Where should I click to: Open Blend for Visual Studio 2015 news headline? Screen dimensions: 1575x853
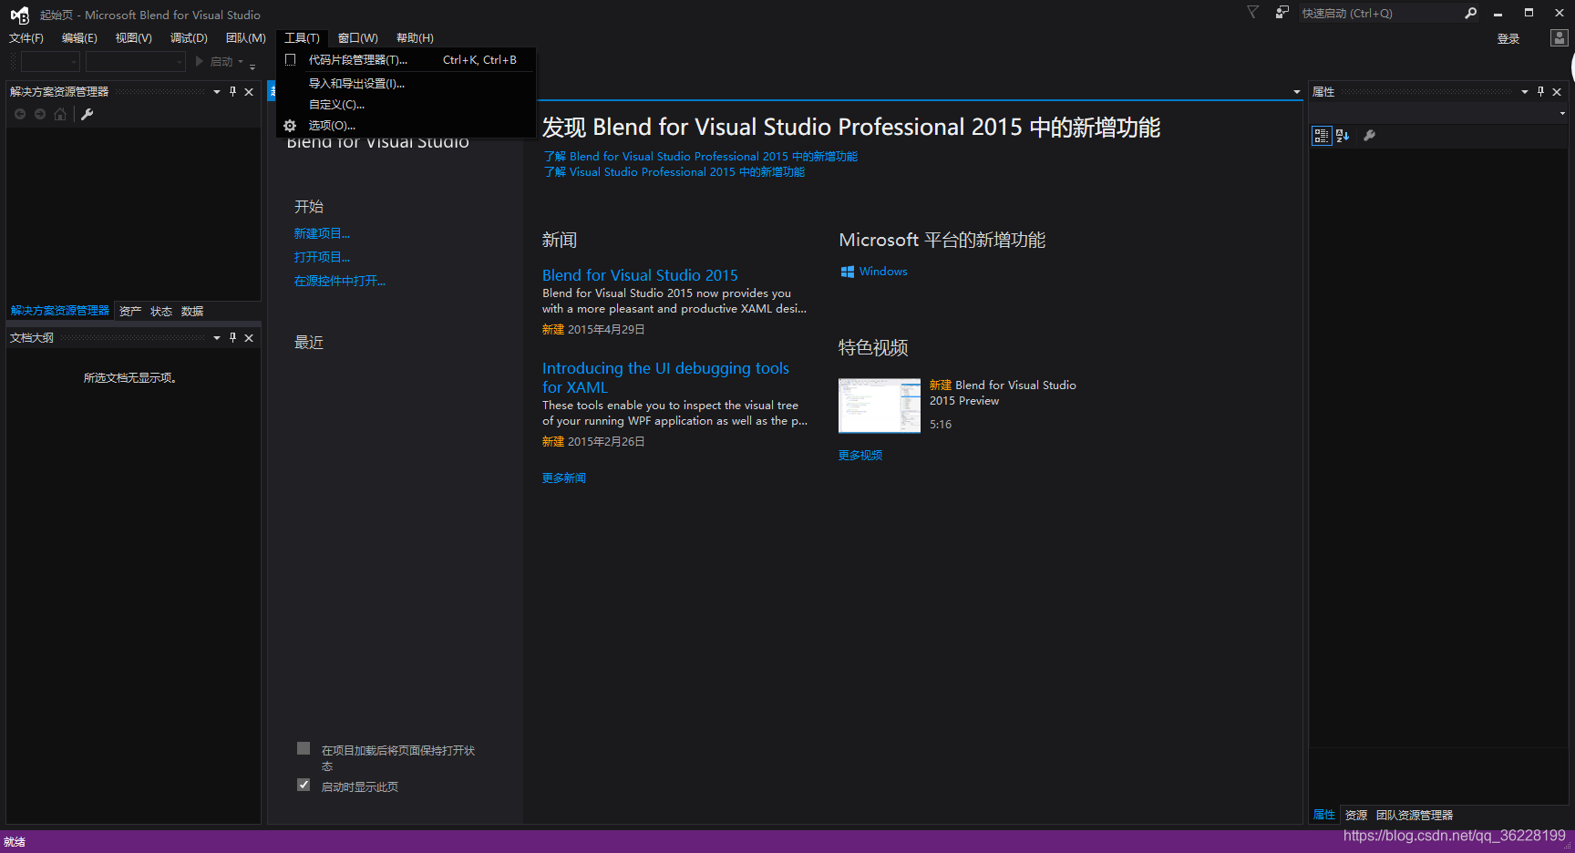pyautogui.click(x=640, y=275)
